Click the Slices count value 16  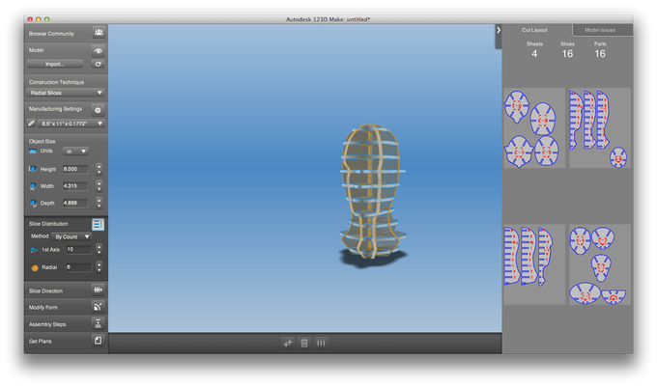tap(567, 53)
